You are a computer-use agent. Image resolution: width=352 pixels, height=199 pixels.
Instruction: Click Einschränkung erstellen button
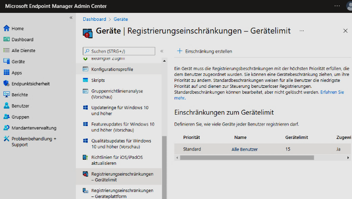click(x=204, y=51)
